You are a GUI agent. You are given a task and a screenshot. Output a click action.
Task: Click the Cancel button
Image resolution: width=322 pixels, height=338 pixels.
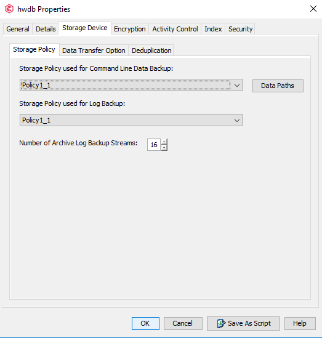pos(183,323)
